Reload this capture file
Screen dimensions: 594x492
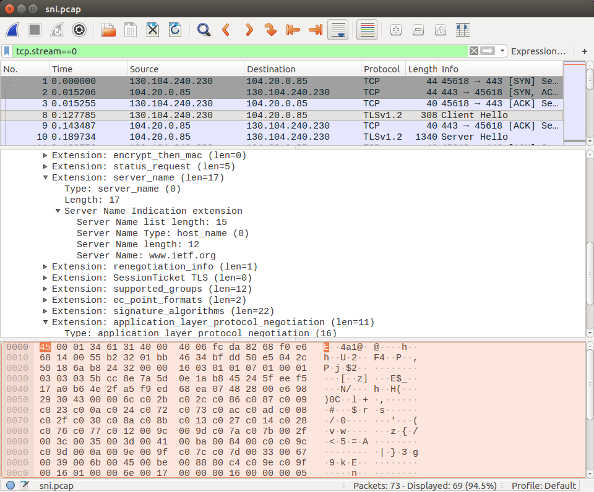pos(175,30)
